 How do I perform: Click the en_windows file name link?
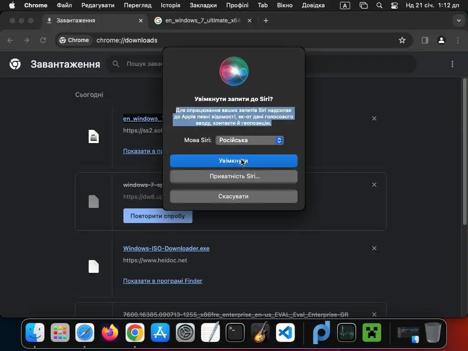143,118
